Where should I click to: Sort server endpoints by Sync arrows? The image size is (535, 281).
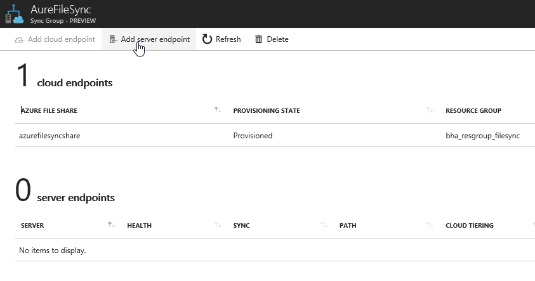(x=324, y=225)
